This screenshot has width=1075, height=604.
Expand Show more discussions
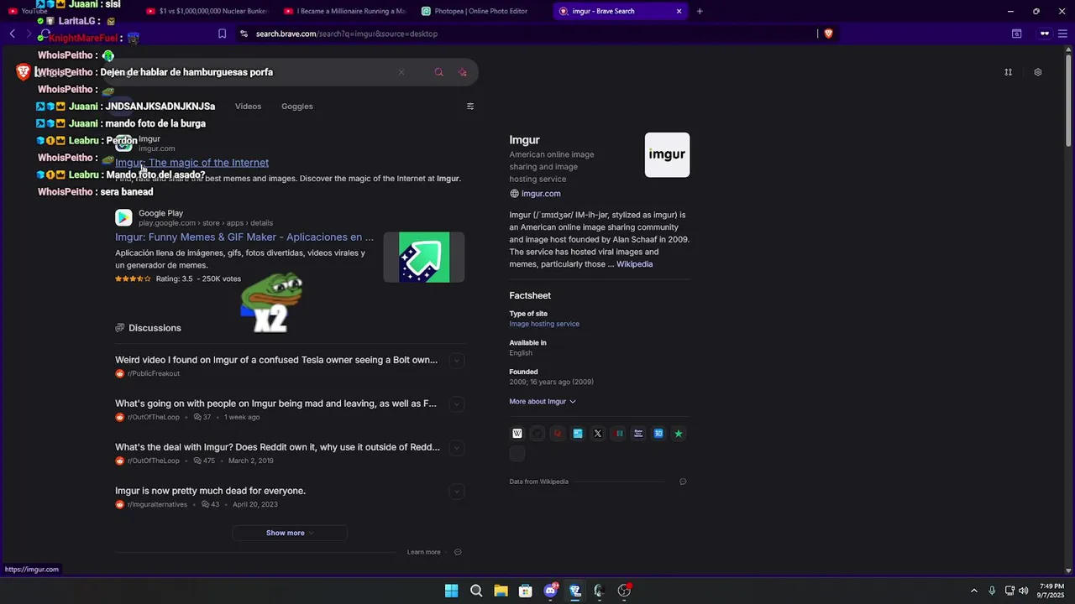[x=290, y=533]
